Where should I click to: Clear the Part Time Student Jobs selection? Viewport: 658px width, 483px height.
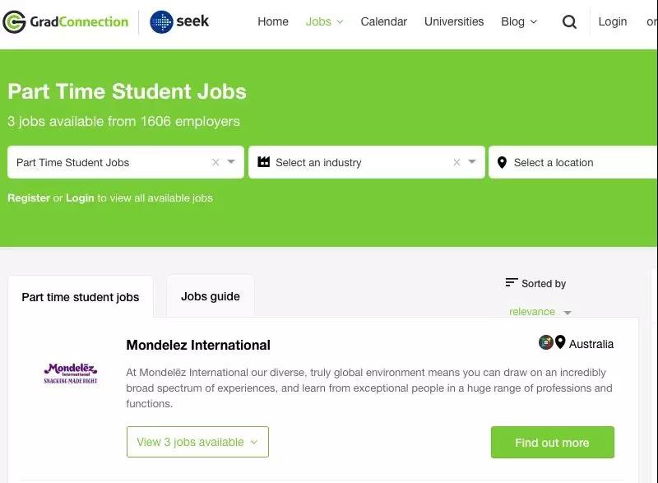coord(215,162)
